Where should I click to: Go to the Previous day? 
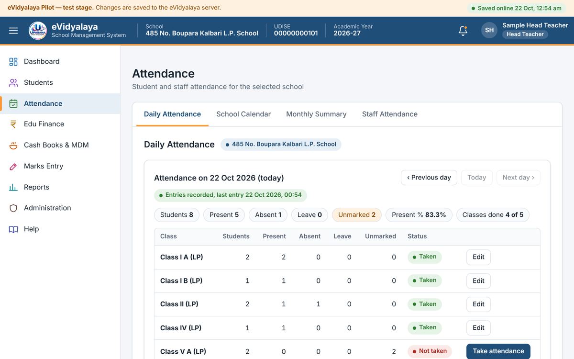coord(429,177)
